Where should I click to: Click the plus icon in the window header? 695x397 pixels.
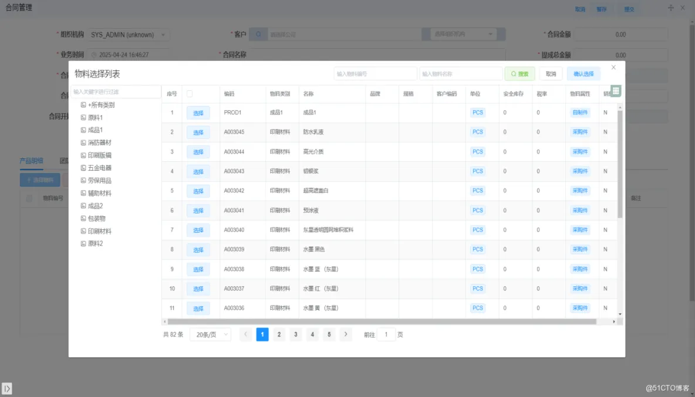pyautogui.click(x=670, y=8)
